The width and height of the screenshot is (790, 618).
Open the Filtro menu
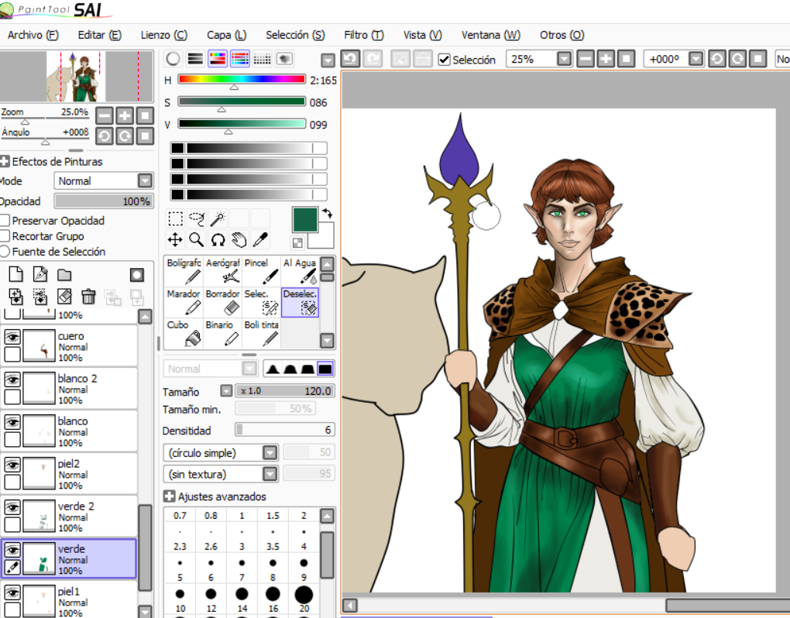tap(363, 35)
